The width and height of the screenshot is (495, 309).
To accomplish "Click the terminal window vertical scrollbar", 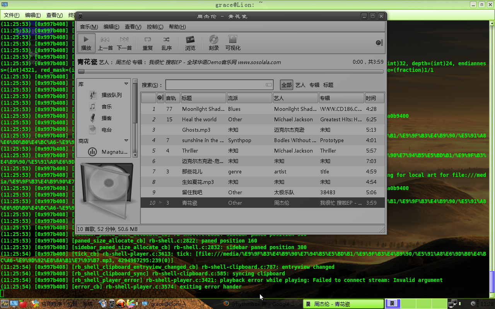I will 492,158.
